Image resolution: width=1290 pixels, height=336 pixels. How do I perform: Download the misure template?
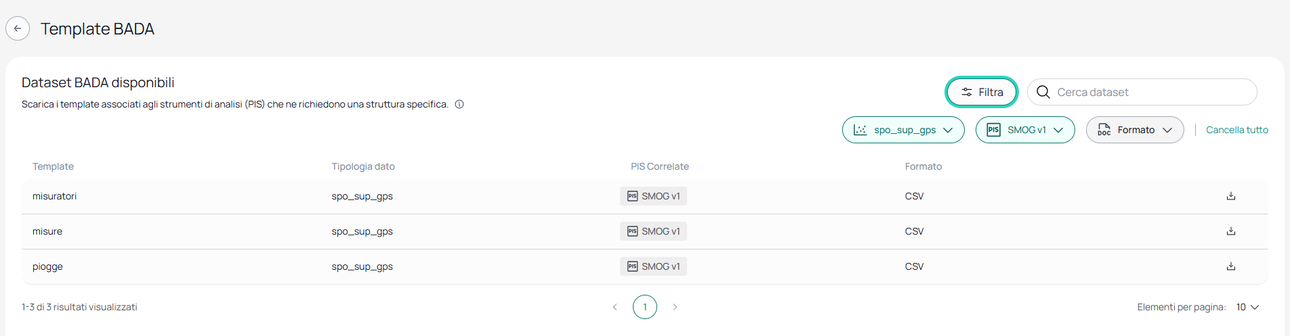coord(1230,231)
